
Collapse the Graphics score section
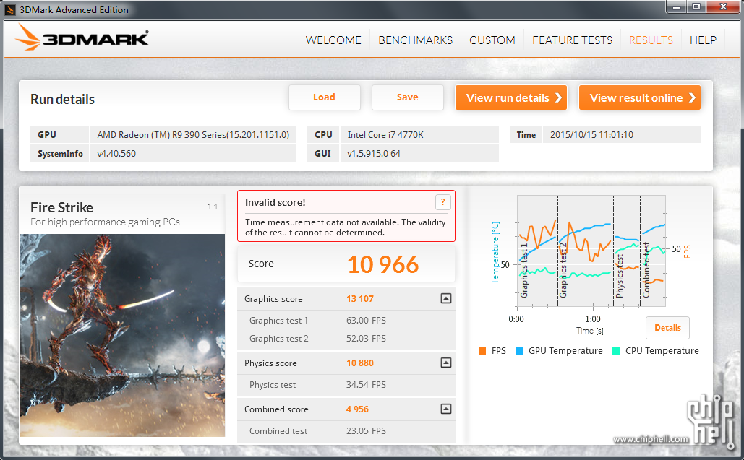coord(446,298)
